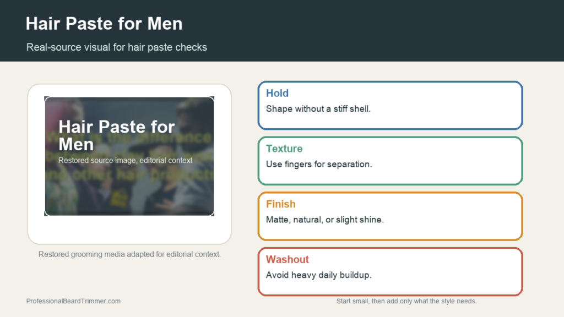This screenshot has width=564, height=317.
Task: Click the Hold card heading
Action: tap(277, 93)
